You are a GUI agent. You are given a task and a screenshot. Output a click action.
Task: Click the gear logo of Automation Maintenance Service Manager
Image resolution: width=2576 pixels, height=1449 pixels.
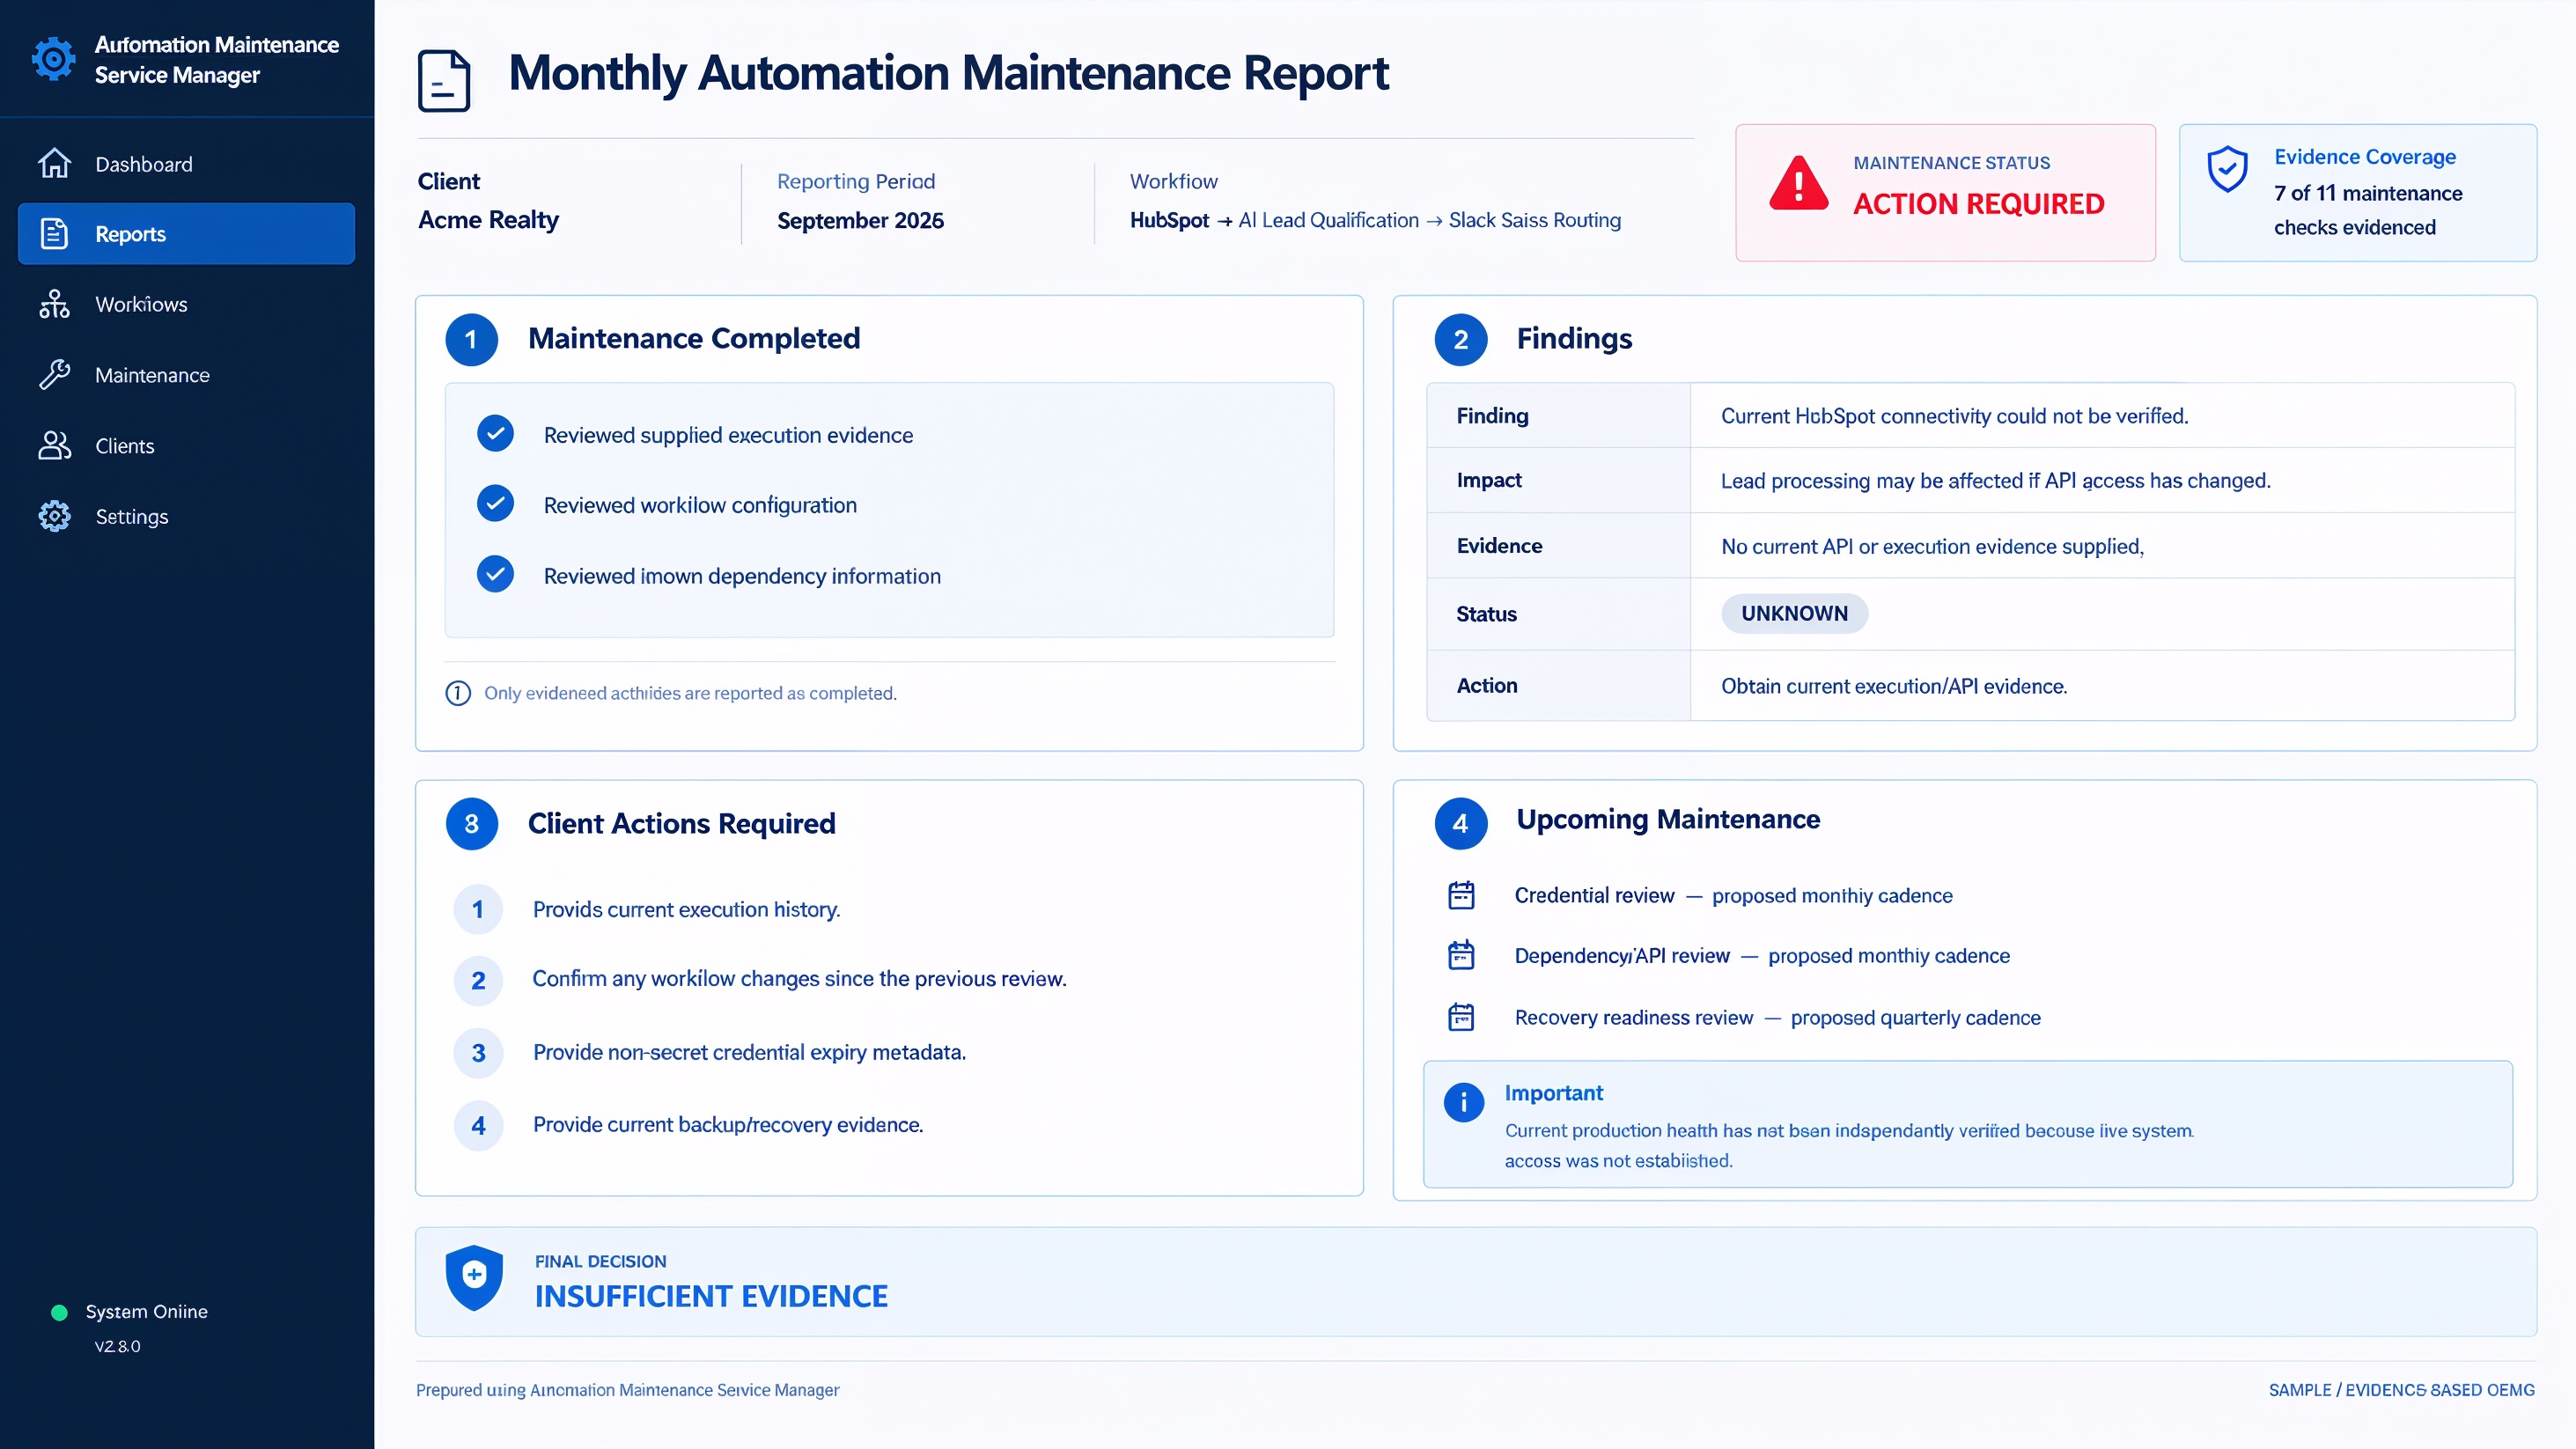53,59
